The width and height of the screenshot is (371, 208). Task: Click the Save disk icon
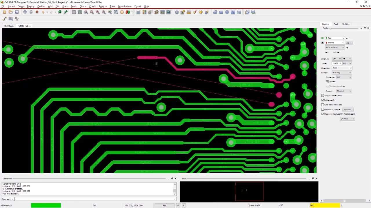pyautogui.click(x=17, y=12)
